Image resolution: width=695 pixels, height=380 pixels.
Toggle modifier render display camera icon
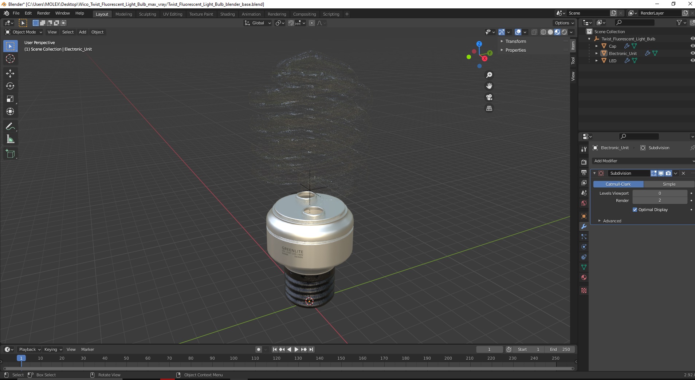click(x=668, y=173)
